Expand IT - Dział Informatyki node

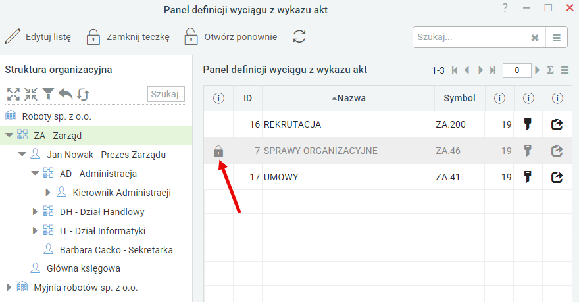click(35, 231)
